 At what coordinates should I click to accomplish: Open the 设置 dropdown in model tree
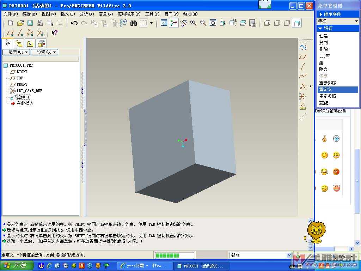point(44,52)
